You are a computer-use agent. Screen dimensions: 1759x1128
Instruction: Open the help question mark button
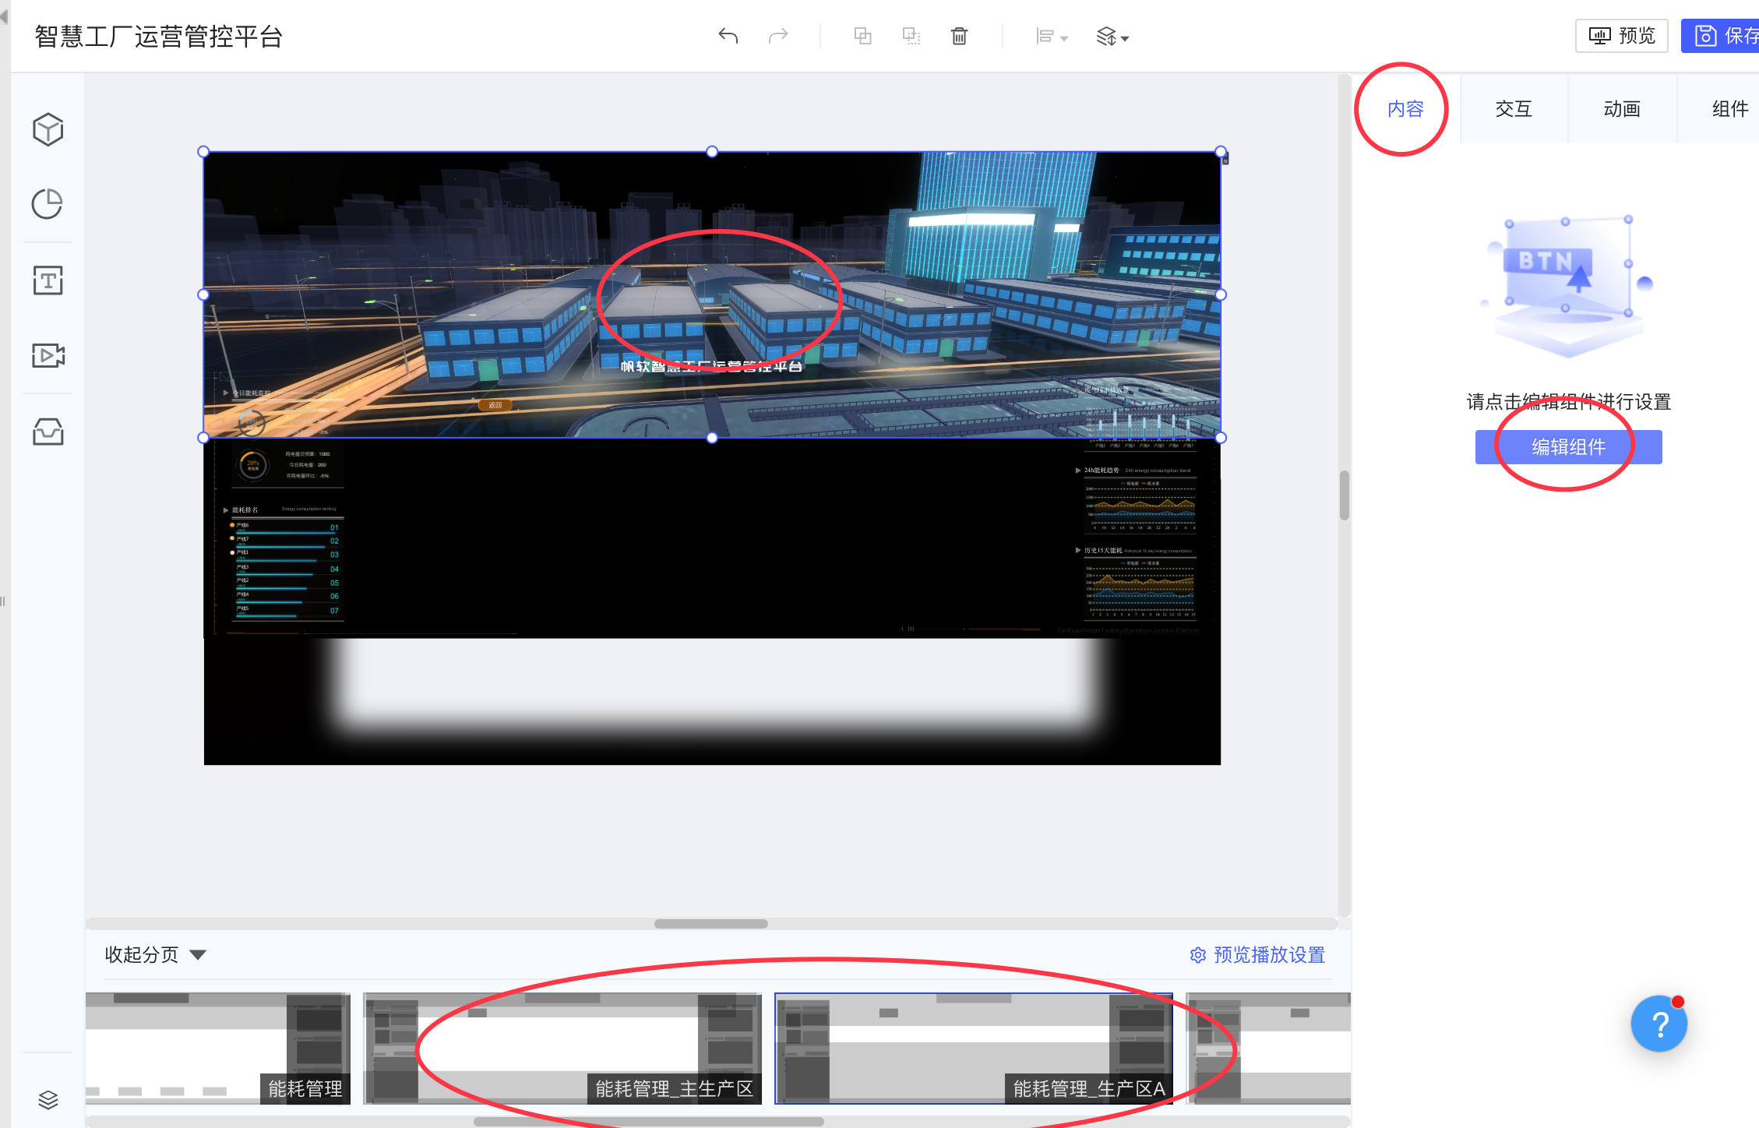pos(1659,1024)
